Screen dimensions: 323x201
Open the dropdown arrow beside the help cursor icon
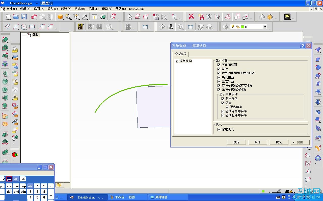point(118,18)
